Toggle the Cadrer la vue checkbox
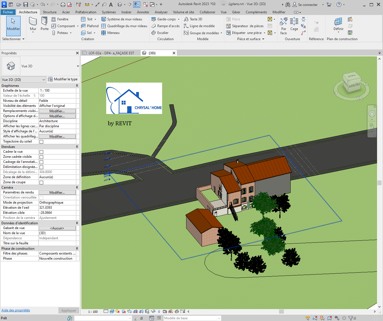The image size is (383, 321). tap(42, 152)
